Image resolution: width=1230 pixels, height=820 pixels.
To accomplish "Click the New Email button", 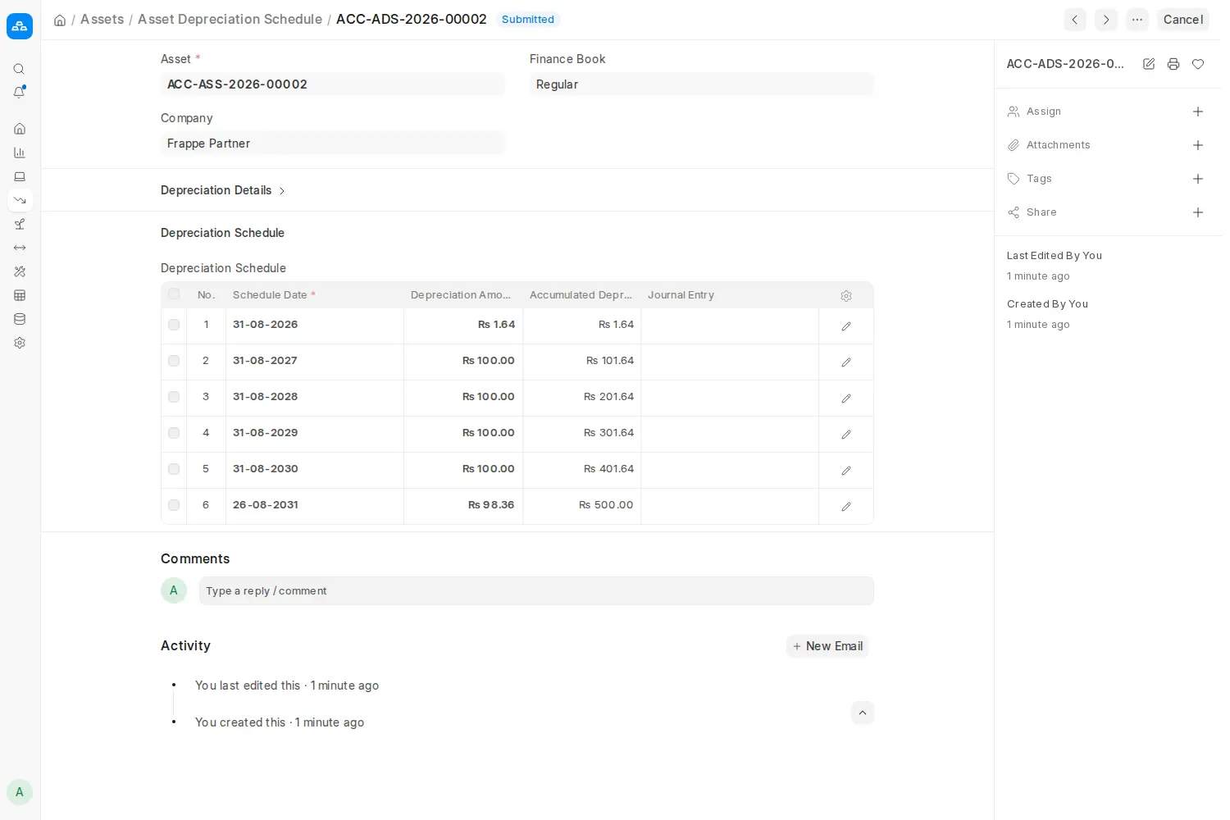I will (x=827, y=646).
